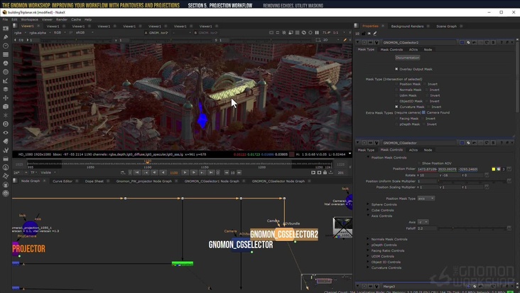Click animation icon beside Rotate fields
The height and width of the screenshot is (293, 520).
[487, 175]
